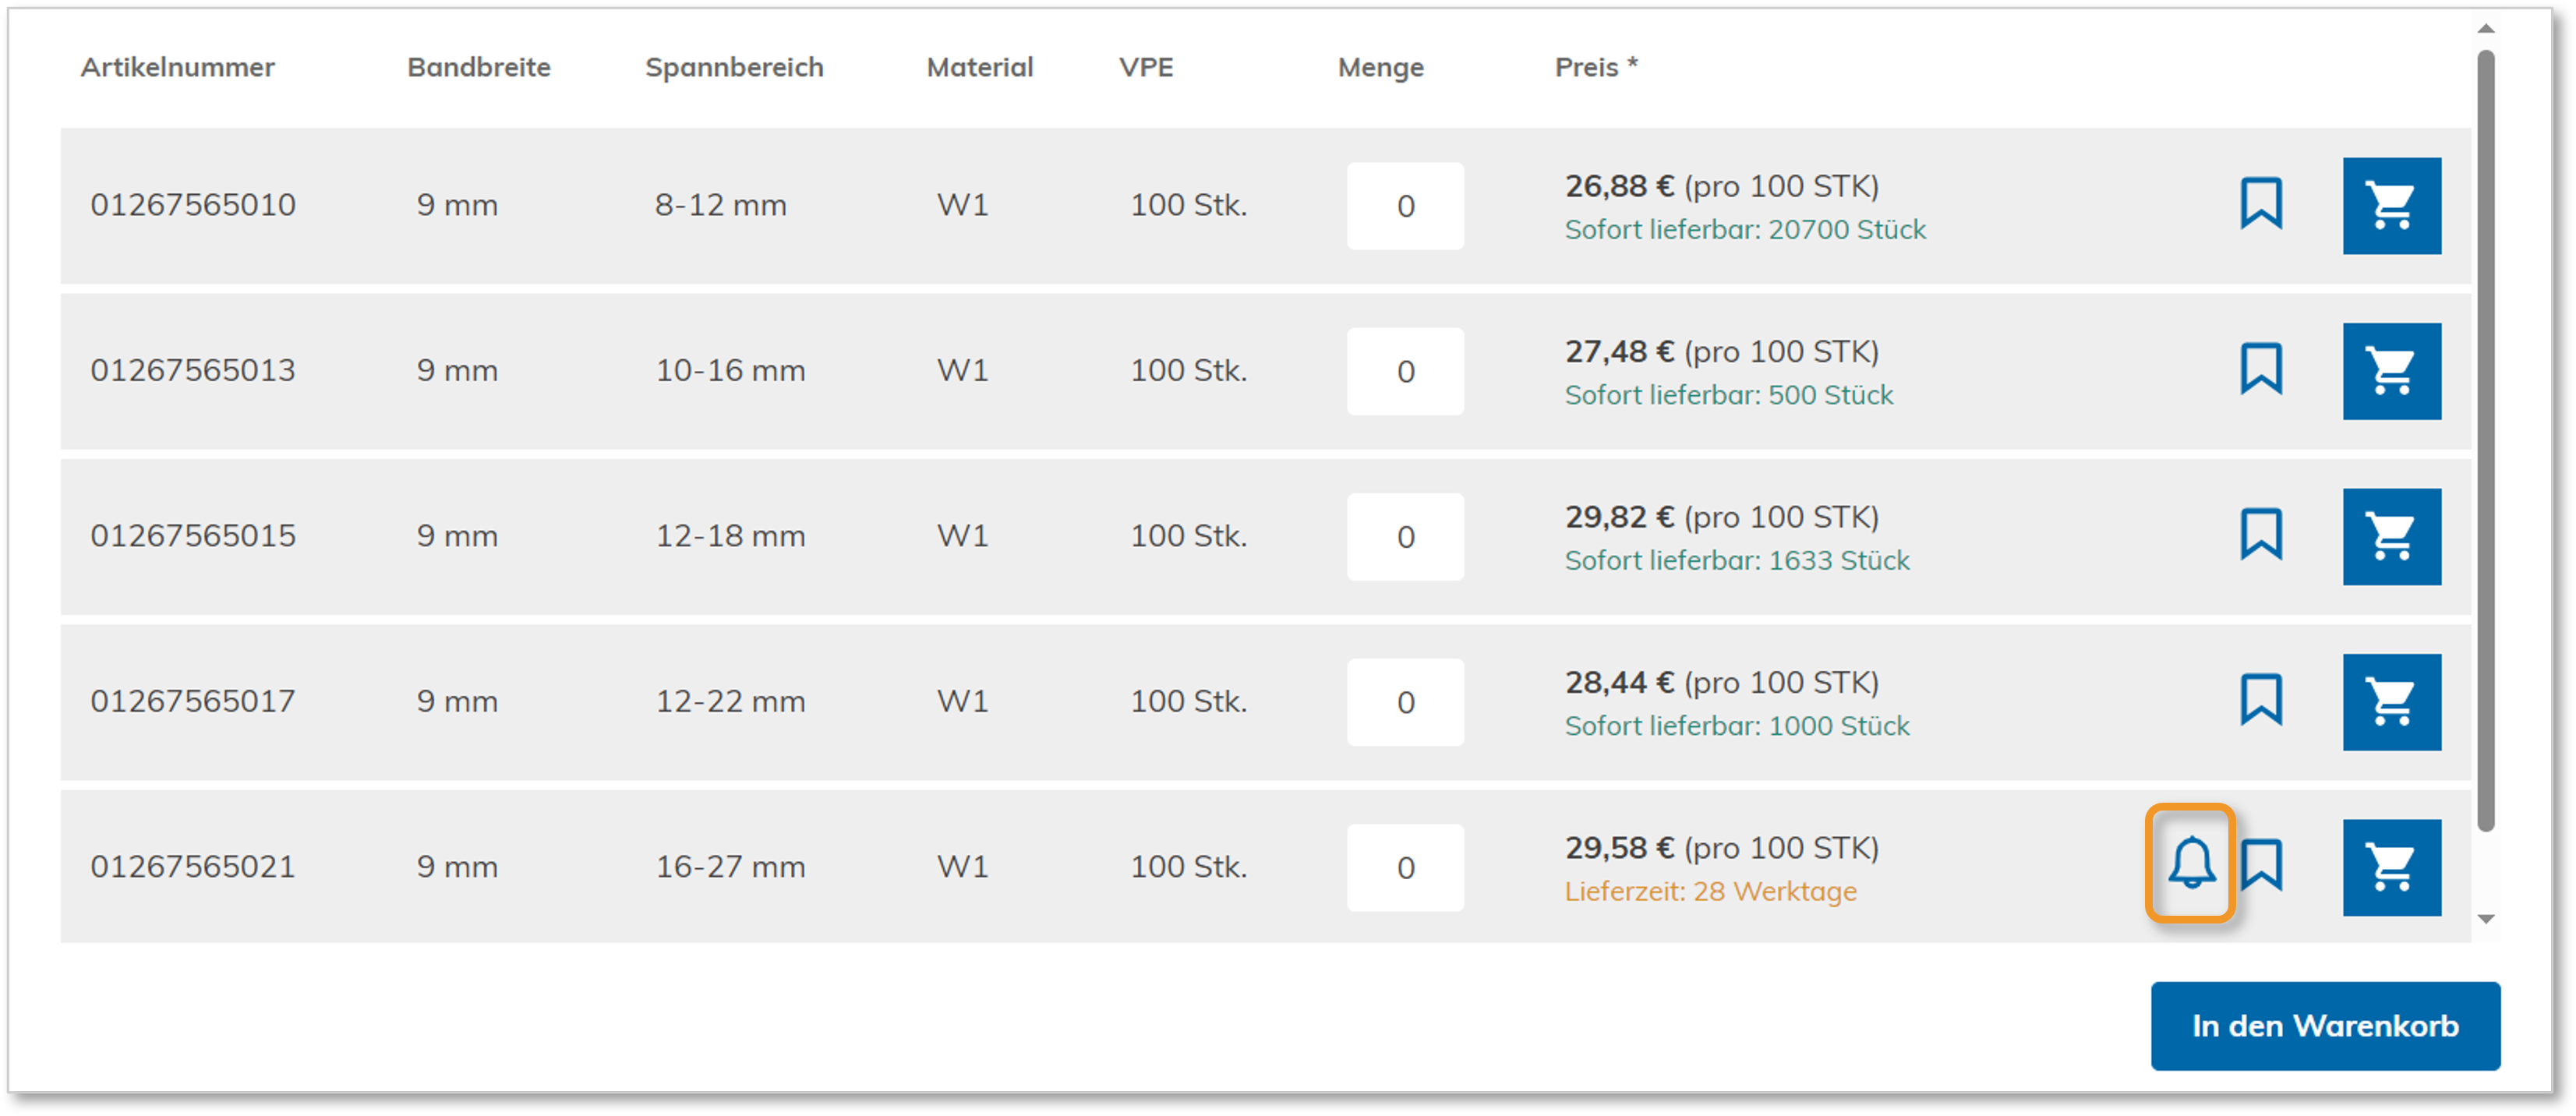Click the price 29,82 €

[1619, 517]
